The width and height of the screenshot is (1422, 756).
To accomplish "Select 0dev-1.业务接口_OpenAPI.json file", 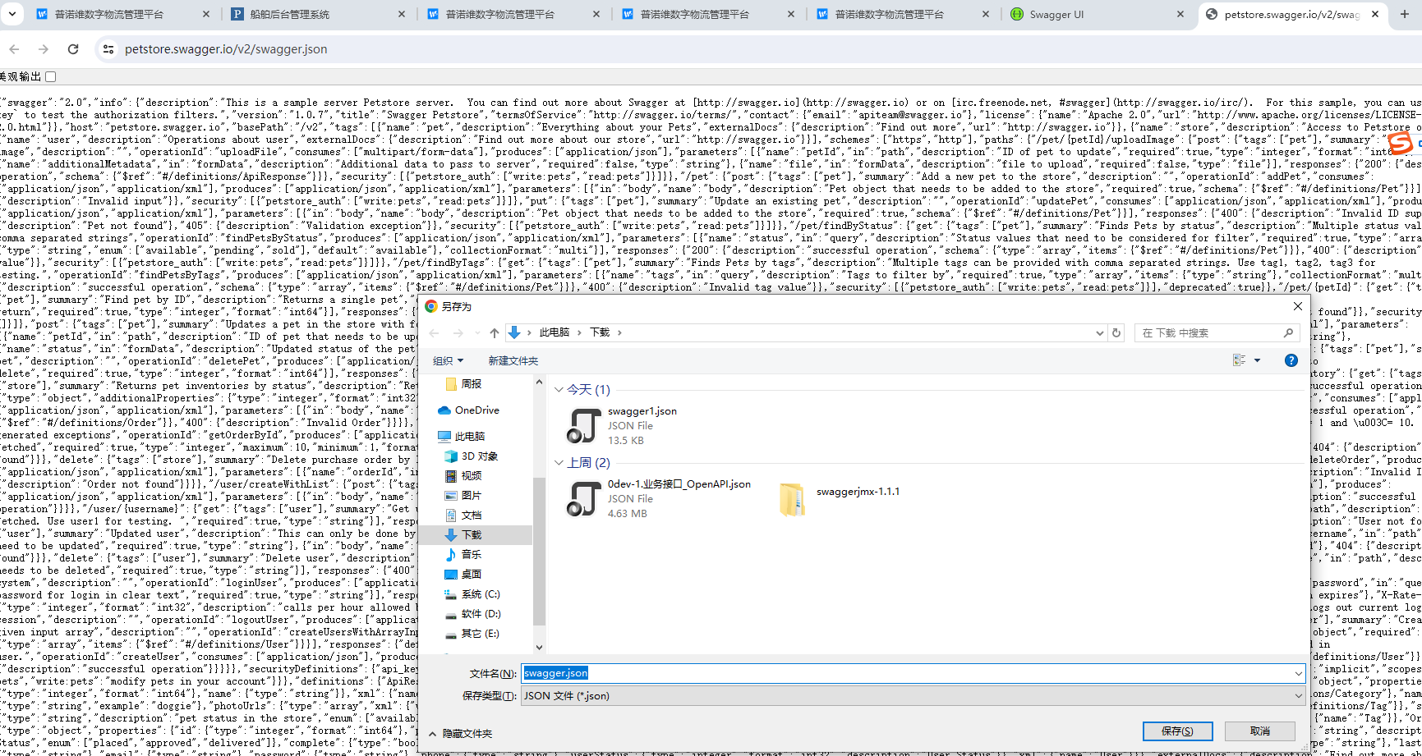I will coord(659,498).
